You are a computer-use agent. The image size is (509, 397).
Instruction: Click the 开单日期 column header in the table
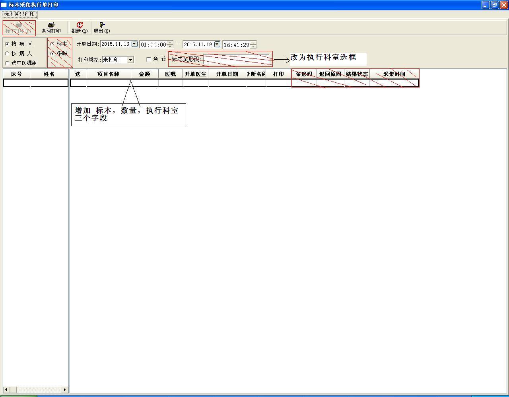pyautogui.click(x=227, y=74)
